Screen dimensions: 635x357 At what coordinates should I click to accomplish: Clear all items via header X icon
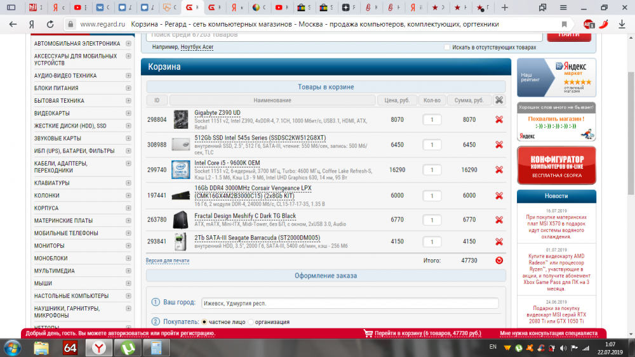[x=499, y=100]
